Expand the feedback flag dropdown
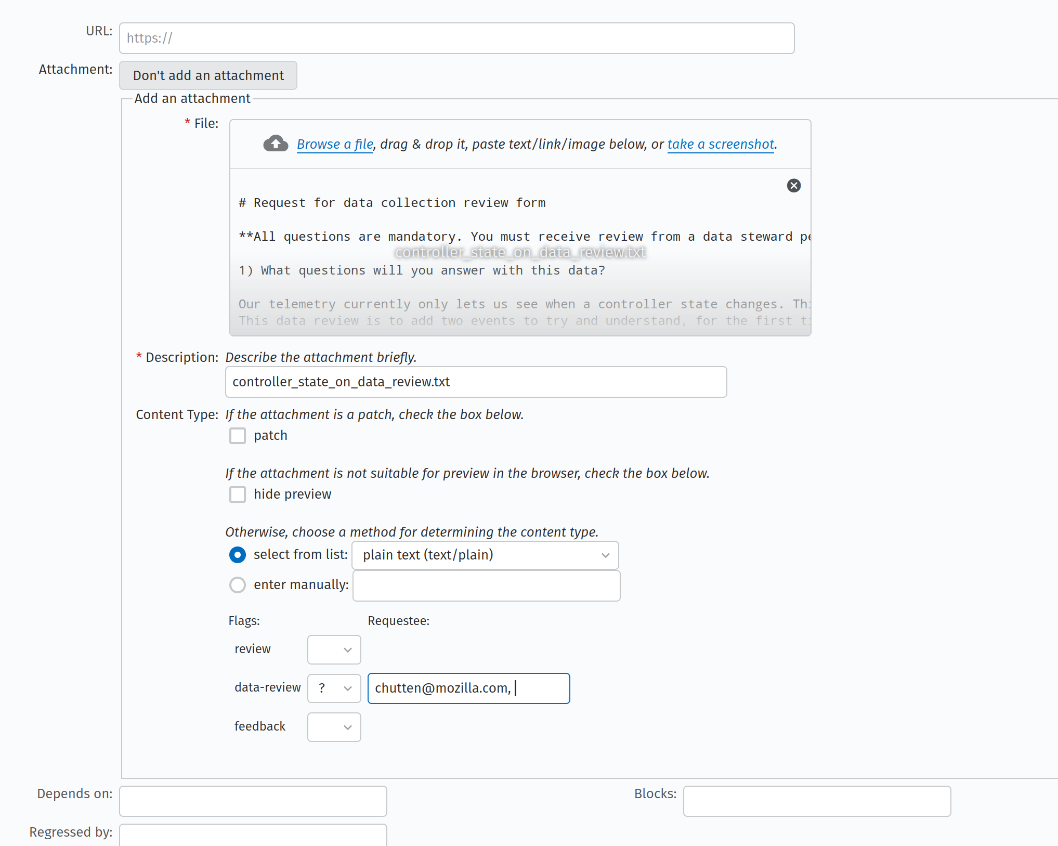The height and width of the screenshot is (846, 1058). click(x=334, y=727)
